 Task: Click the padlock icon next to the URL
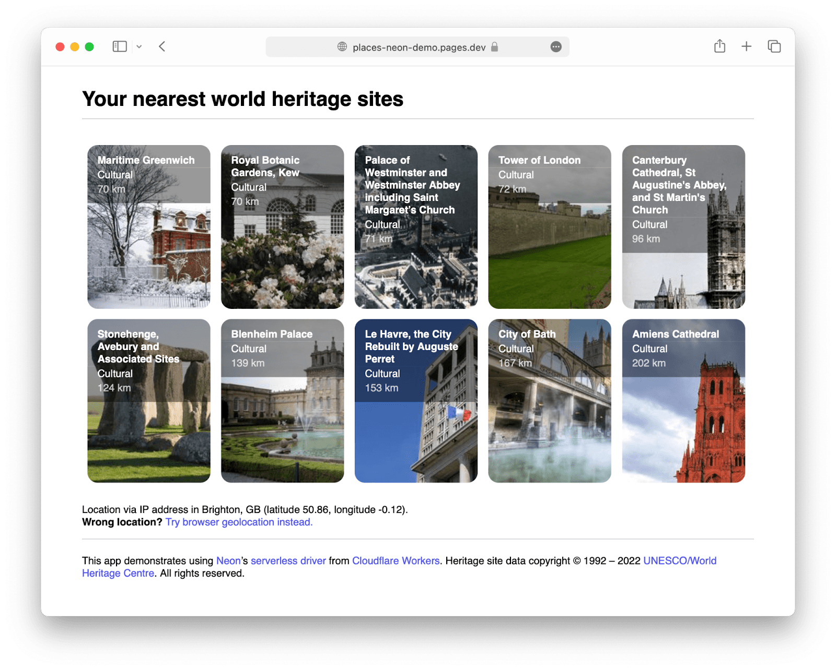pyautogui.click(x=494, y=46)
